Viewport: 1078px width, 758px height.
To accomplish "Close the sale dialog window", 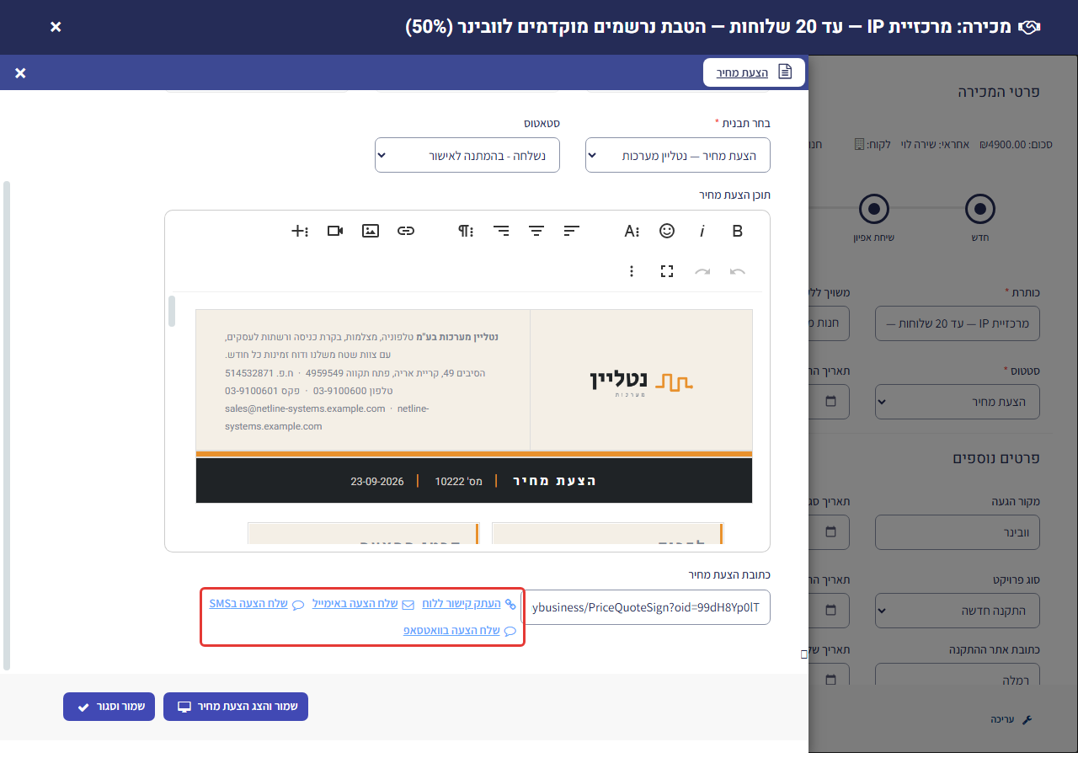I will coord(56,27).
